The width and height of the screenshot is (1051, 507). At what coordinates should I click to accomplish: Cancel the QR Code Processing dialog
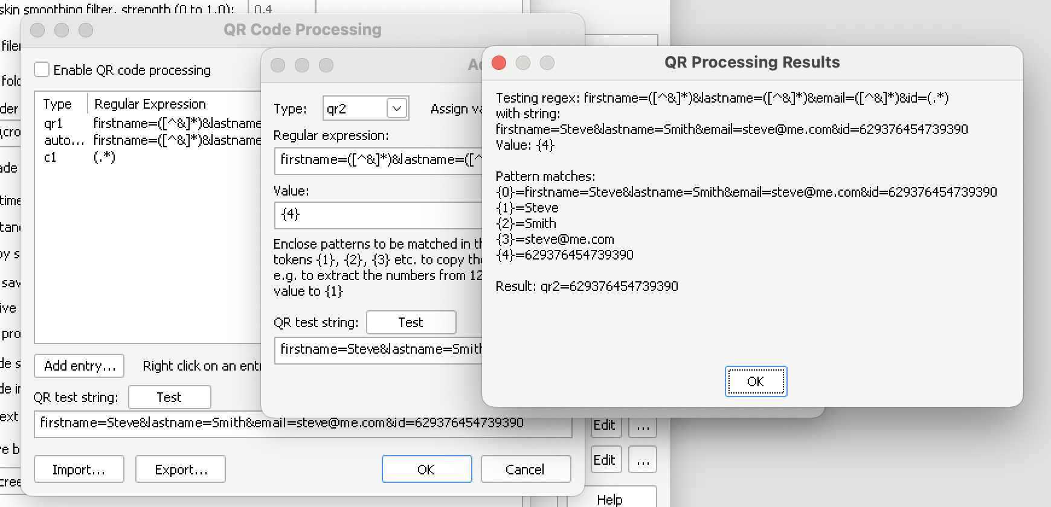[x=525, y=470]
